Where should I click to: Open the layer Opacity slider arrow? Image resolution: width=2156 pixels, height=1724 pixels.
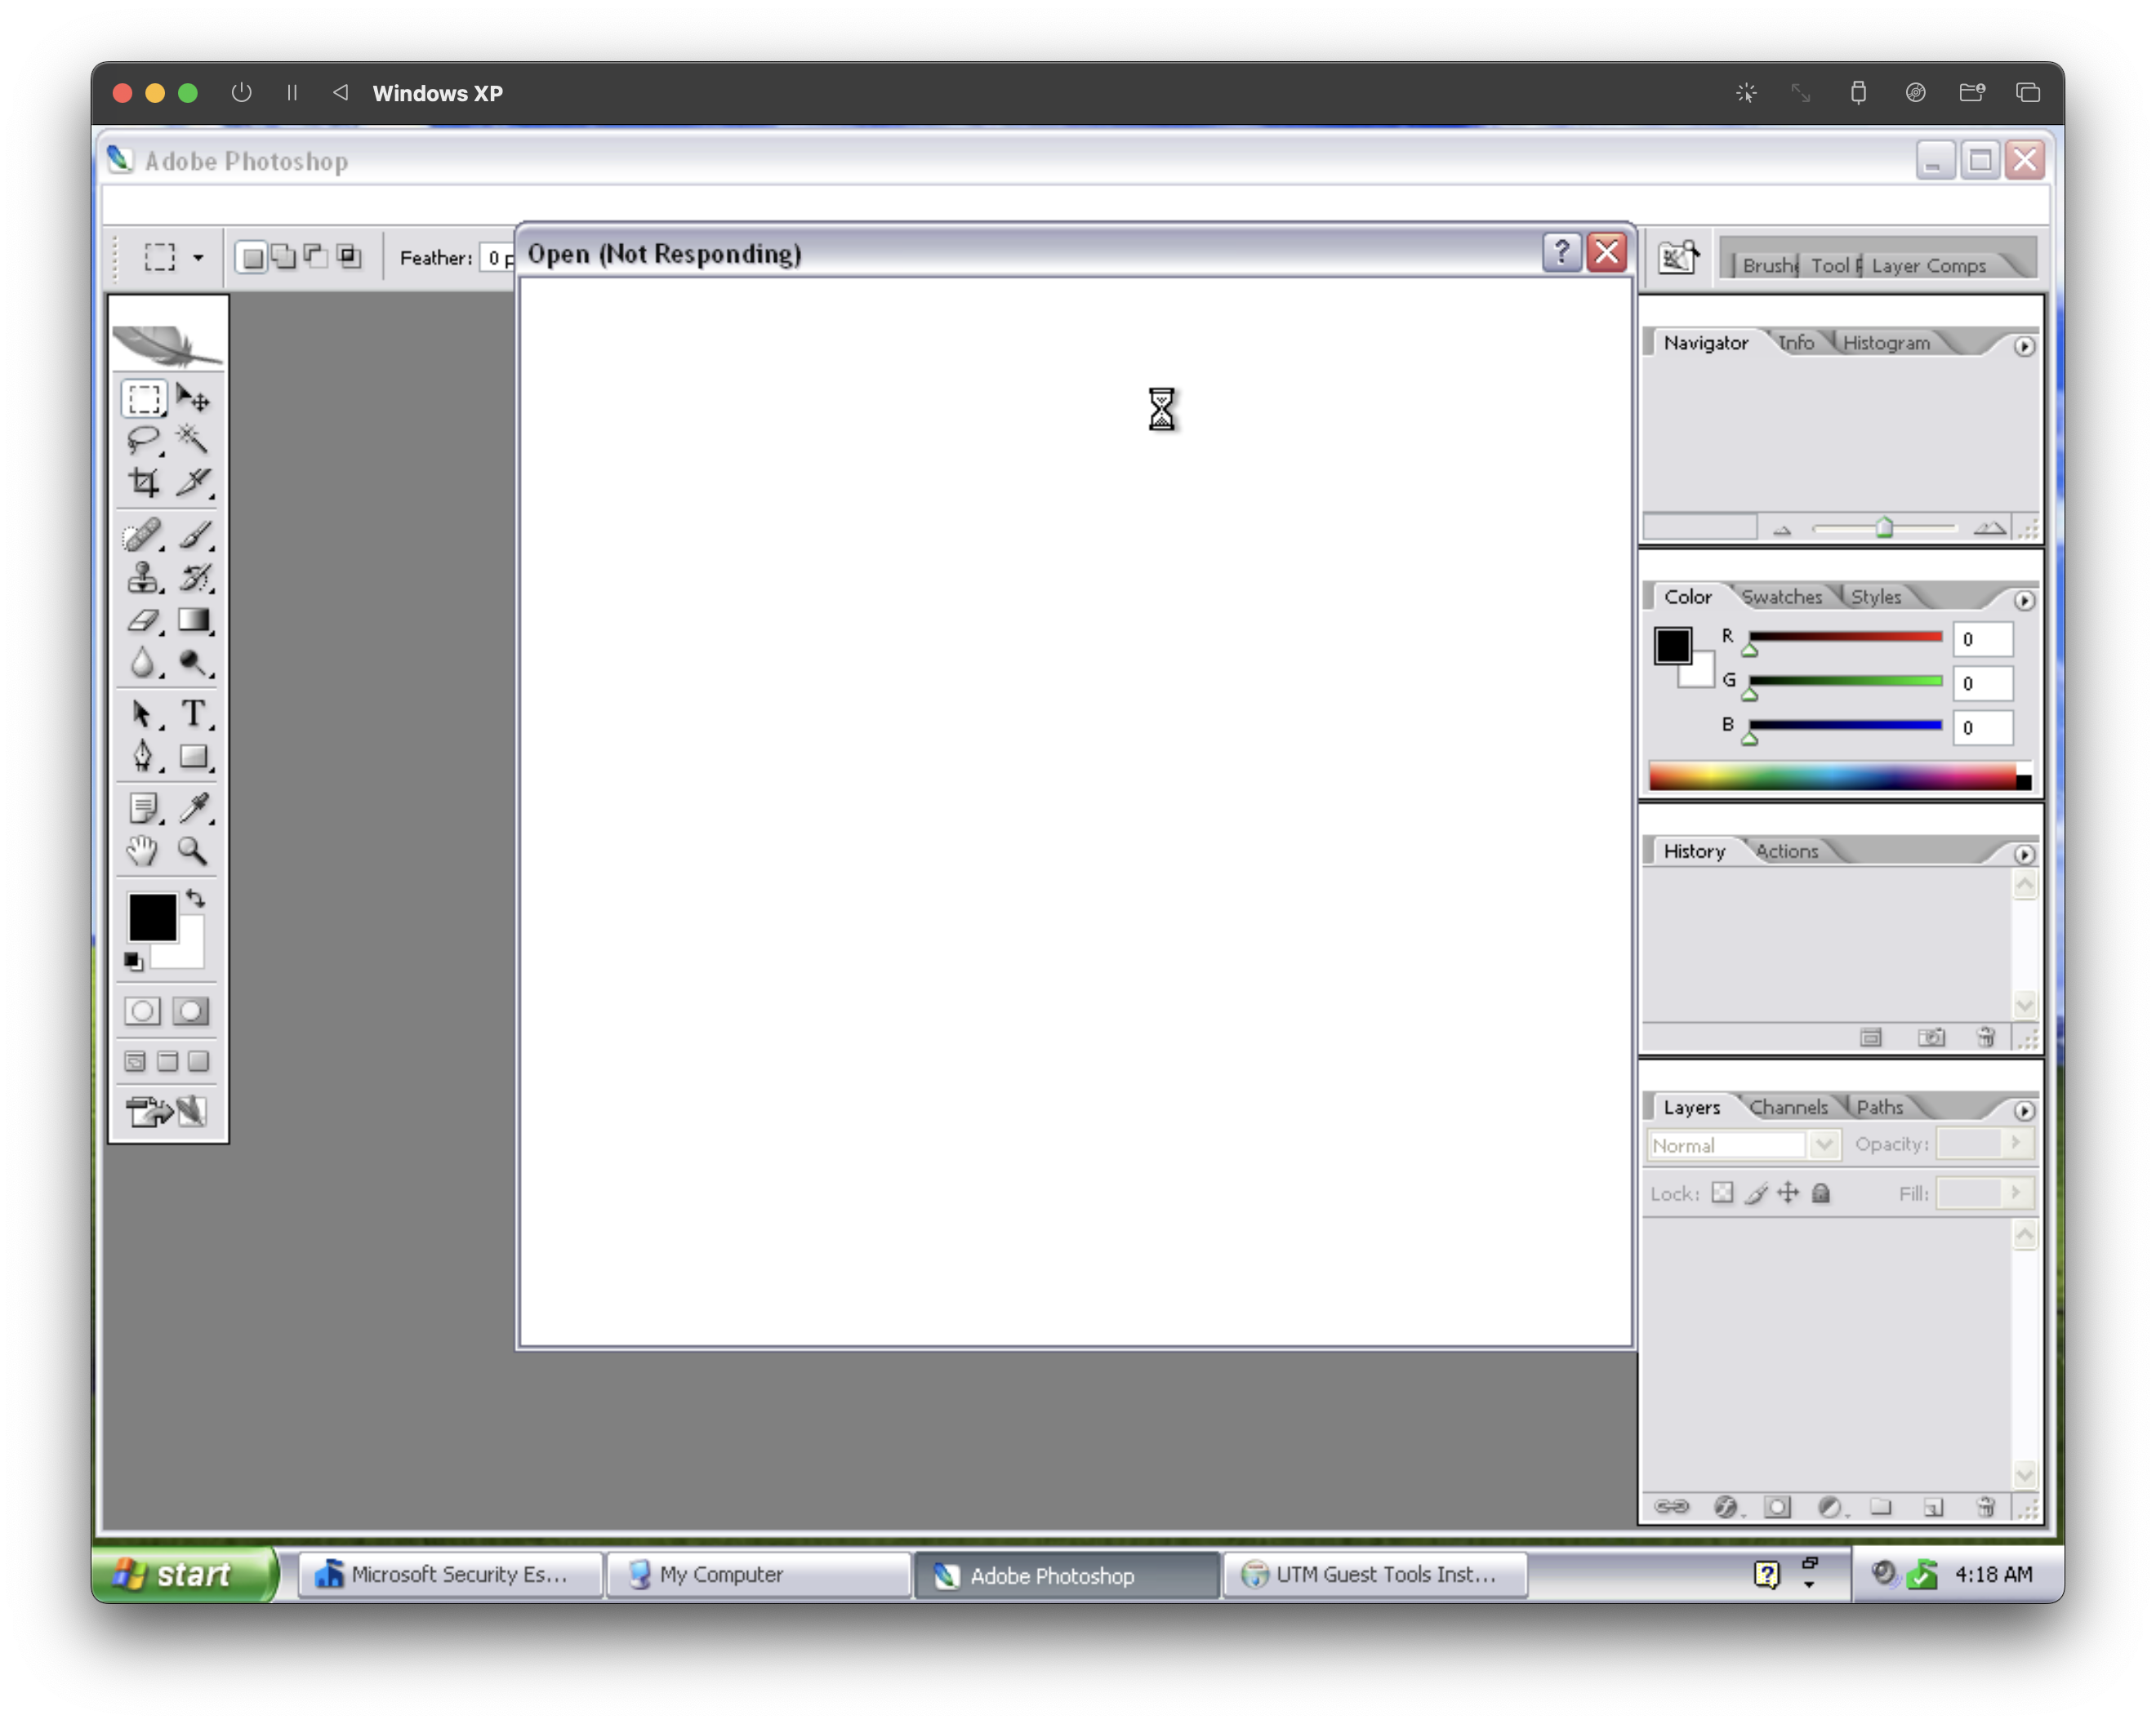point(2016,1142)
